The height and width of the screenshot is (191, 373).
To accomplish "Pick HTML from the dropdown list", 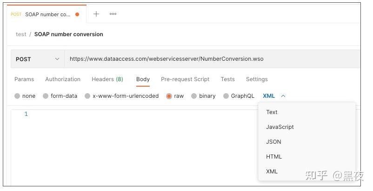I will (274, 157).
